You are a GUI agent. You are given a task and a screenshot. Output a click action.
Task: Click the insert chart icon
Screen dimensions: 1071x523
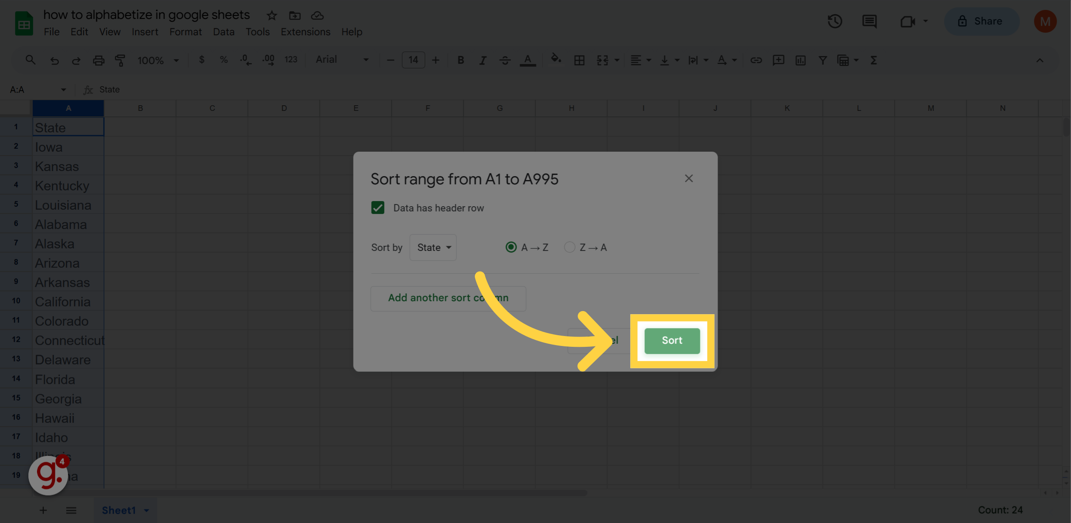(x=800, y=60)
